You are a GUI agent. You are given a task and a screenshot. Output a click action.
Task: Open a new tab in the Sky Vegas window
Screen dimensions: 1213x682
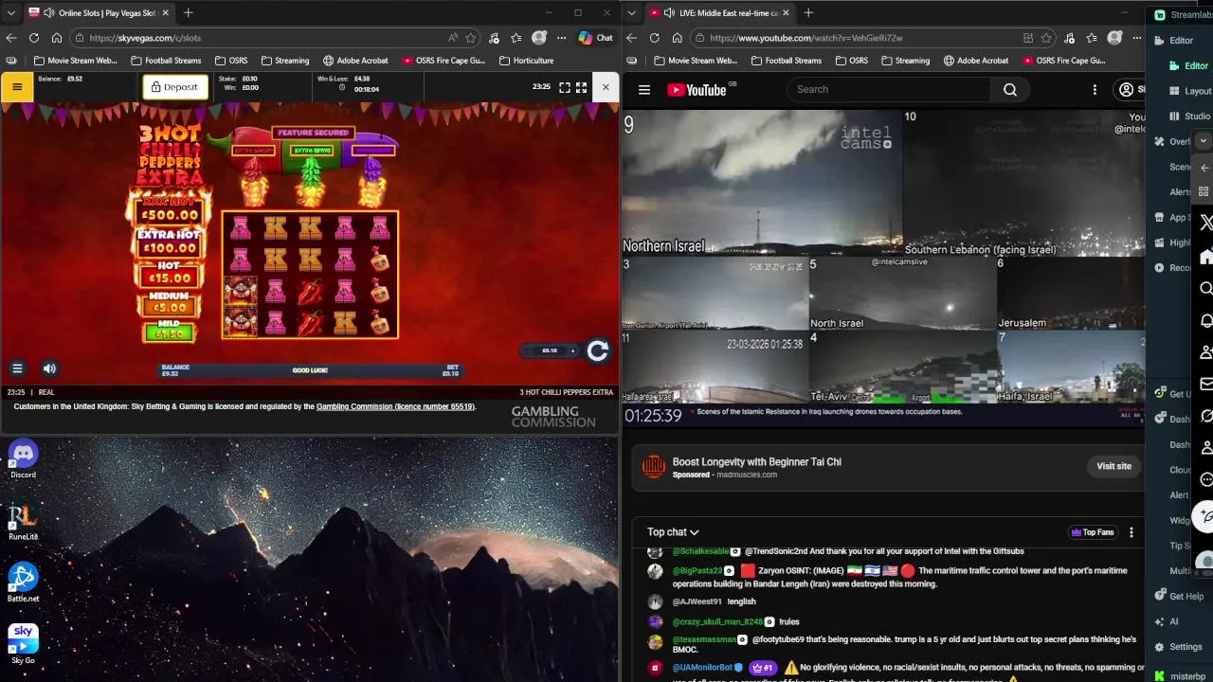188,13
